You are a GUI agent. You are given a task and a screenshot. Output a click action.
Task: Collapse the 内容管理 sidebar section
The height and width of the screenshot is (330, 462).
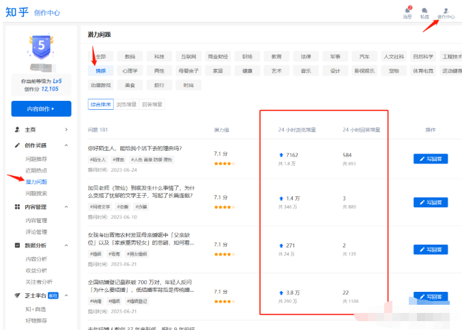[x=66, y=207]
